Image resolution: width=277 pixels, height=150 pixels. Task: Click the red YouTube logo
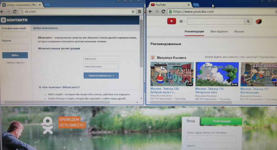coord(171,21)
